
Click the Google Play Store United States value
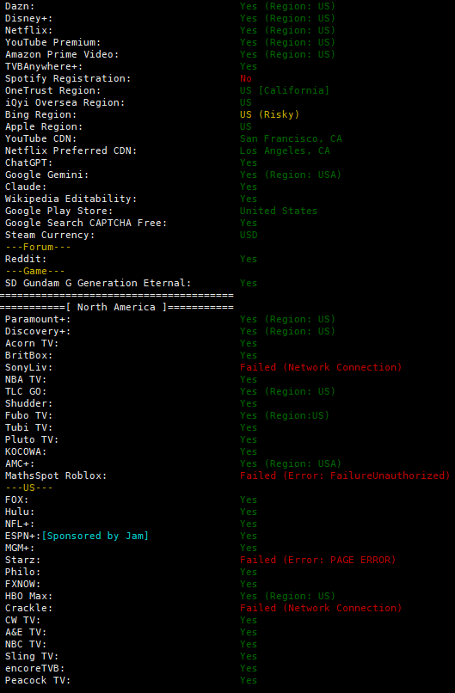pos(279,212)
